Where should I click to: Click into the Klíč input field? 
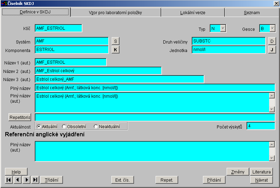click(x=58, y=28)
